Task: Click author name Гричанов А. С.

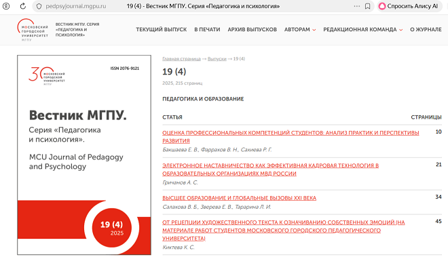Action: point(180,182)
